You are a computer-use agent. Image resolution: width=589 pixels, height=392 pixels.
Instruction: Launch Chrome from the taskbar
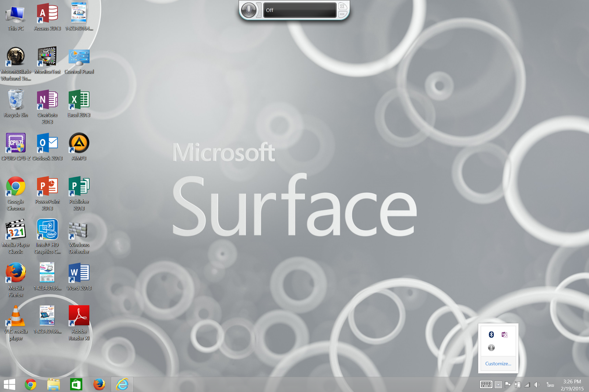pyautogui.click(x=31, y=384)
